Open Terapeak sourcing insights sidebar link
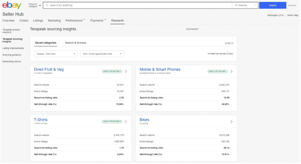The width and height of the screenshot is (301, 164). tap(12, 40)
